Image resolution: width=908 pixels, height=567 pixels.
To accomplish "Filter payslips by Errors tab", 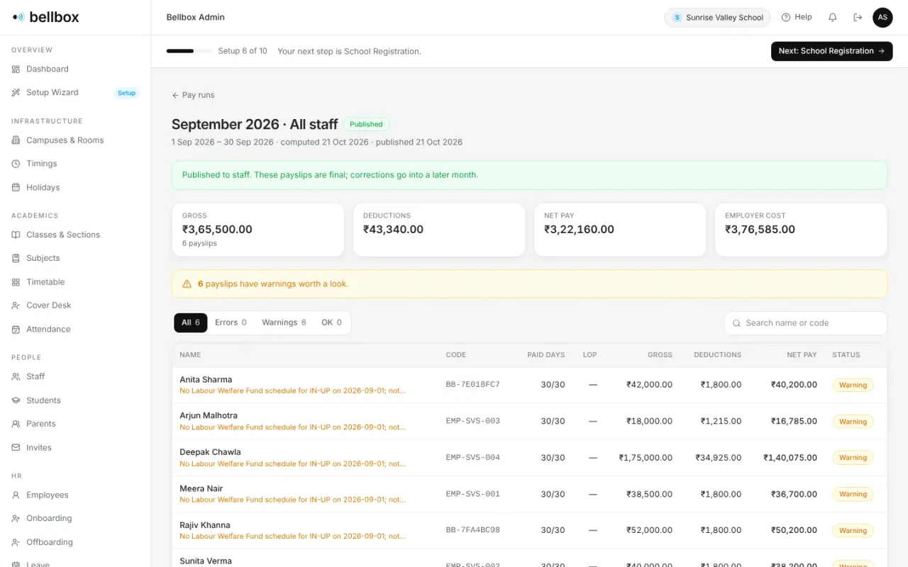I will (x=231, y=322).
